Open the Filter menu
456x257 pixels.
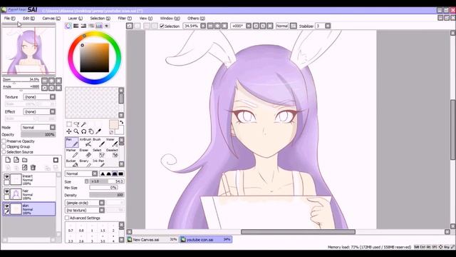point(125,18)
